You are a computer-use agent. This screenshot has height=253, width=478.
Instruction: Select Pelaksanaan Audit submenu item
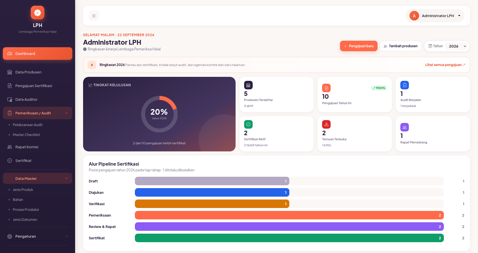28,125
